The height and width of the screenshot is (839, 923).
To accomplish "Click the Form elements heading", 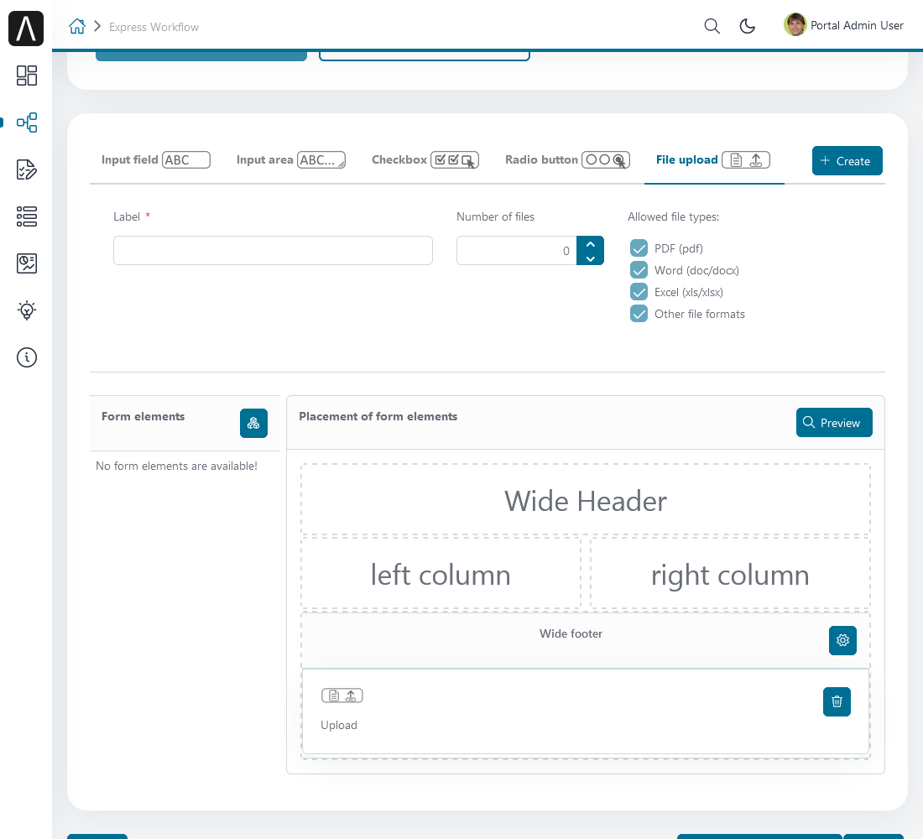I will tap(143, 417).
